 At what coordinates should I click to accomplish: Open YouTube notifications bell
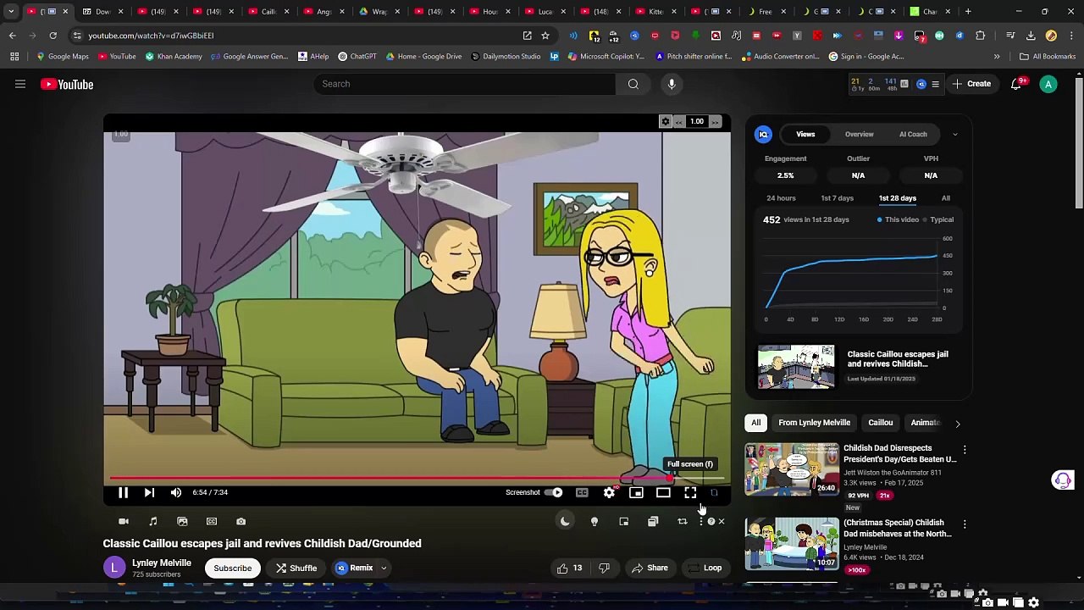[1015, 84]
